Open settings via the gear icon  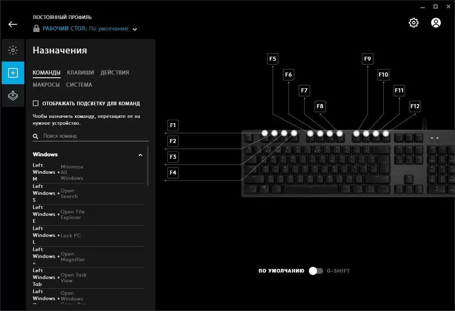click(413, 23)
